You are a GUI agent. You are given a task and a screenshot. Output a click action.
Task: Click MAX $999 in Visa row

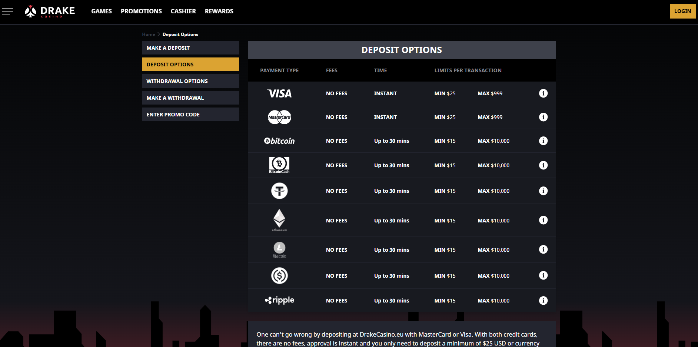tap(490, 93)
